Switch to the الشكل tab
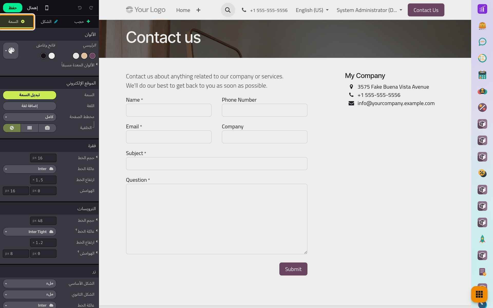The height and width of the screenshot is (308, 493). click(x=49, y=22)
